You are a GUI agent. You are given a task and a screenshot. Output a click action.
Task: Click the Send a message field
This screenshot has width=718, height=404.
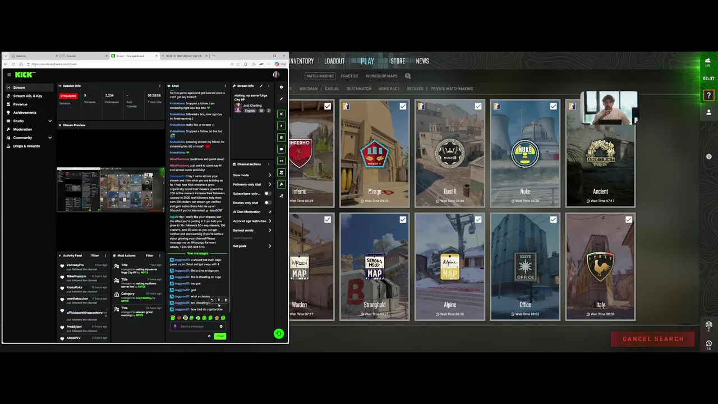198,327
